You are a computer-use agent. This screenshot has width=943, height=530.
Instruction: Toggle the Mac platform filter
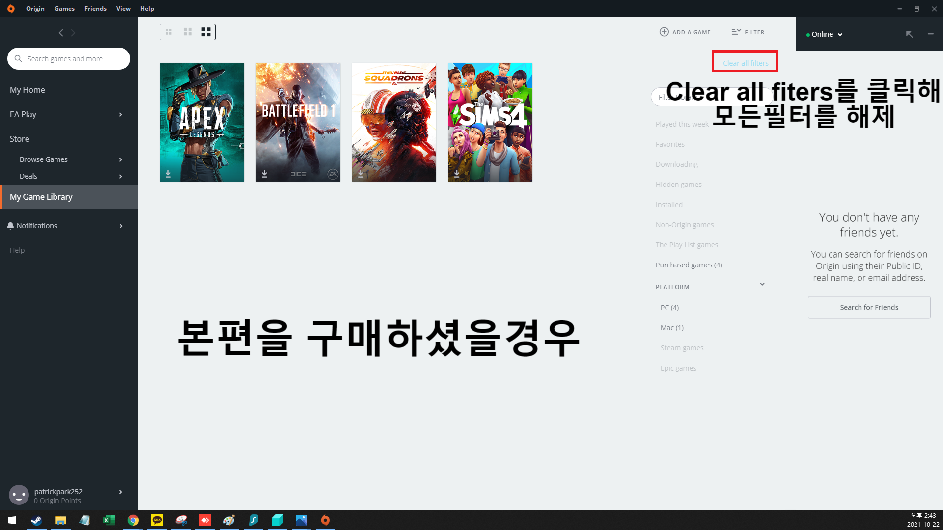pos(672,328)
